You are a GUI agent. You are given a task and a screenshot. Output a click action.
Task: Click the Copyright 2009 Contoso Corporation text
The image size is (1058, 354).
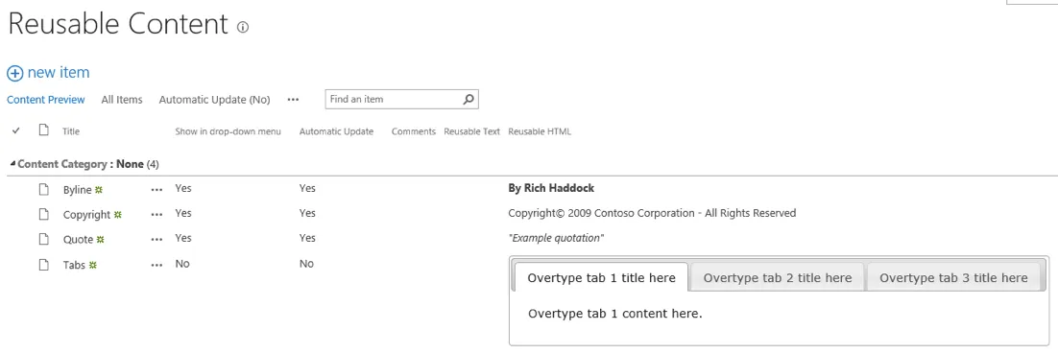[x=652, y=213]
